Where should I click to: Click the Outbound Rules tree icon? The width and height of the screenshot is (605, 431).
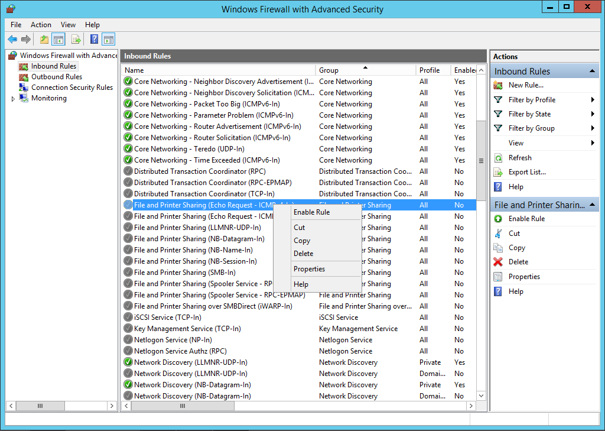pos(24,77)
